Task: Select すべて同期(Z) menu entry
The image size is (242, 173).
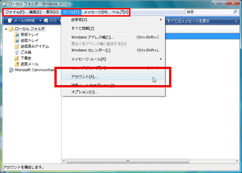Action: coord(113,28)
